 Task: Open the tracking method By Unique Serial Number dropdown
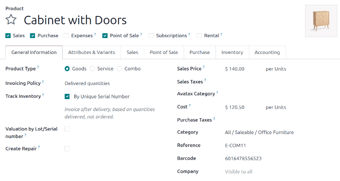click(x=101, y=96)
